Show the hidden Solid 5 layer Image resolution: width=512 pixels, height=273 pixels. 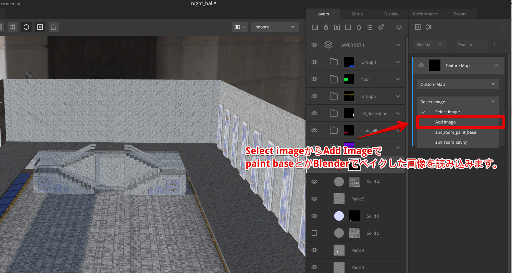click(x=314, y=233)
